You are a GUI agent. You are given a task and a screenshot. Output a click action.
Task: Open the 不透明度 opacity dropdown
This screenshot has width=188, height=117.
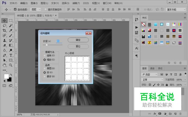click(x=185, y=80)
